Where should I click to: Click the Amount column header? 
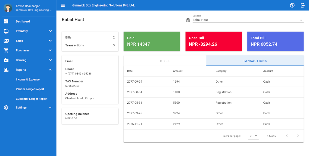pos(178,71)
